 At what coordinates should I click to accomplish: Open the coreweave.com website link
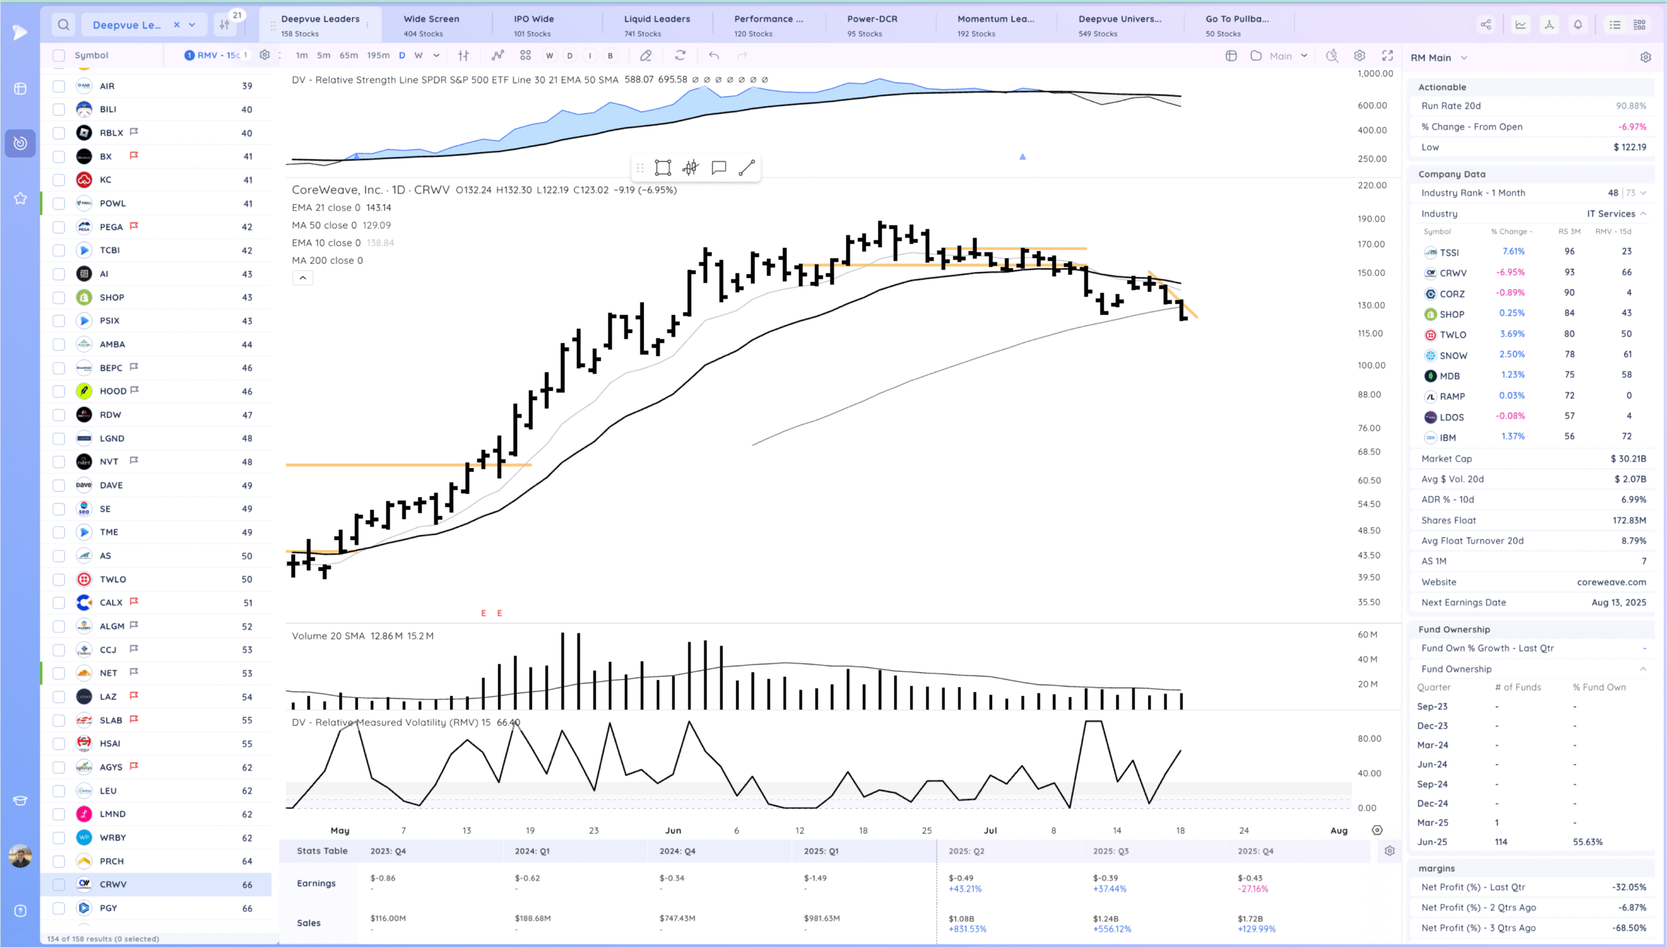(1611, 582)
